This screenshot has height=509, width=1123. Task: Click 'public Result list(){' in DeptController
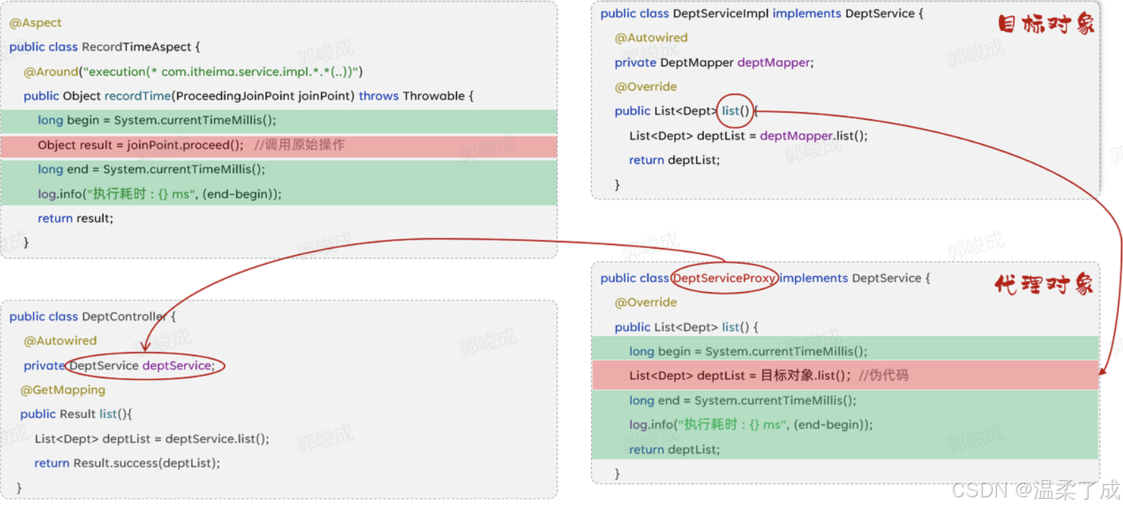click(76, 414)
